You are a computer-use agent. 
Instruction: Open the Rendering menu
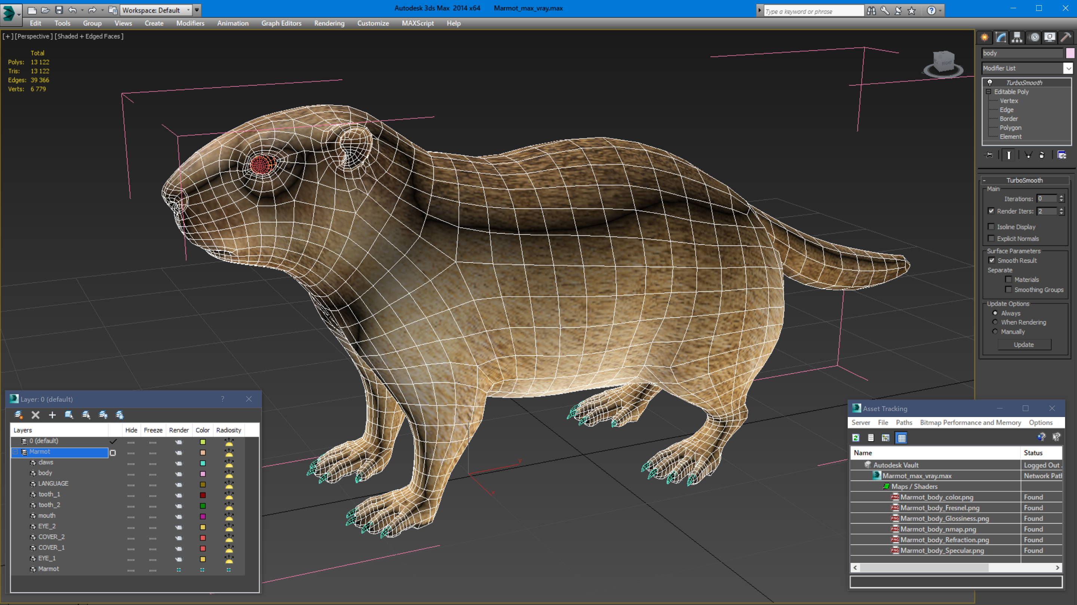(x=329, y=24)
